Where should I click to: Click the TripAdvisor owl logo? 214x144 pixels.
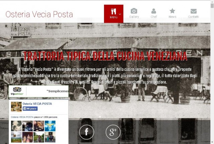tap(17, 91)
